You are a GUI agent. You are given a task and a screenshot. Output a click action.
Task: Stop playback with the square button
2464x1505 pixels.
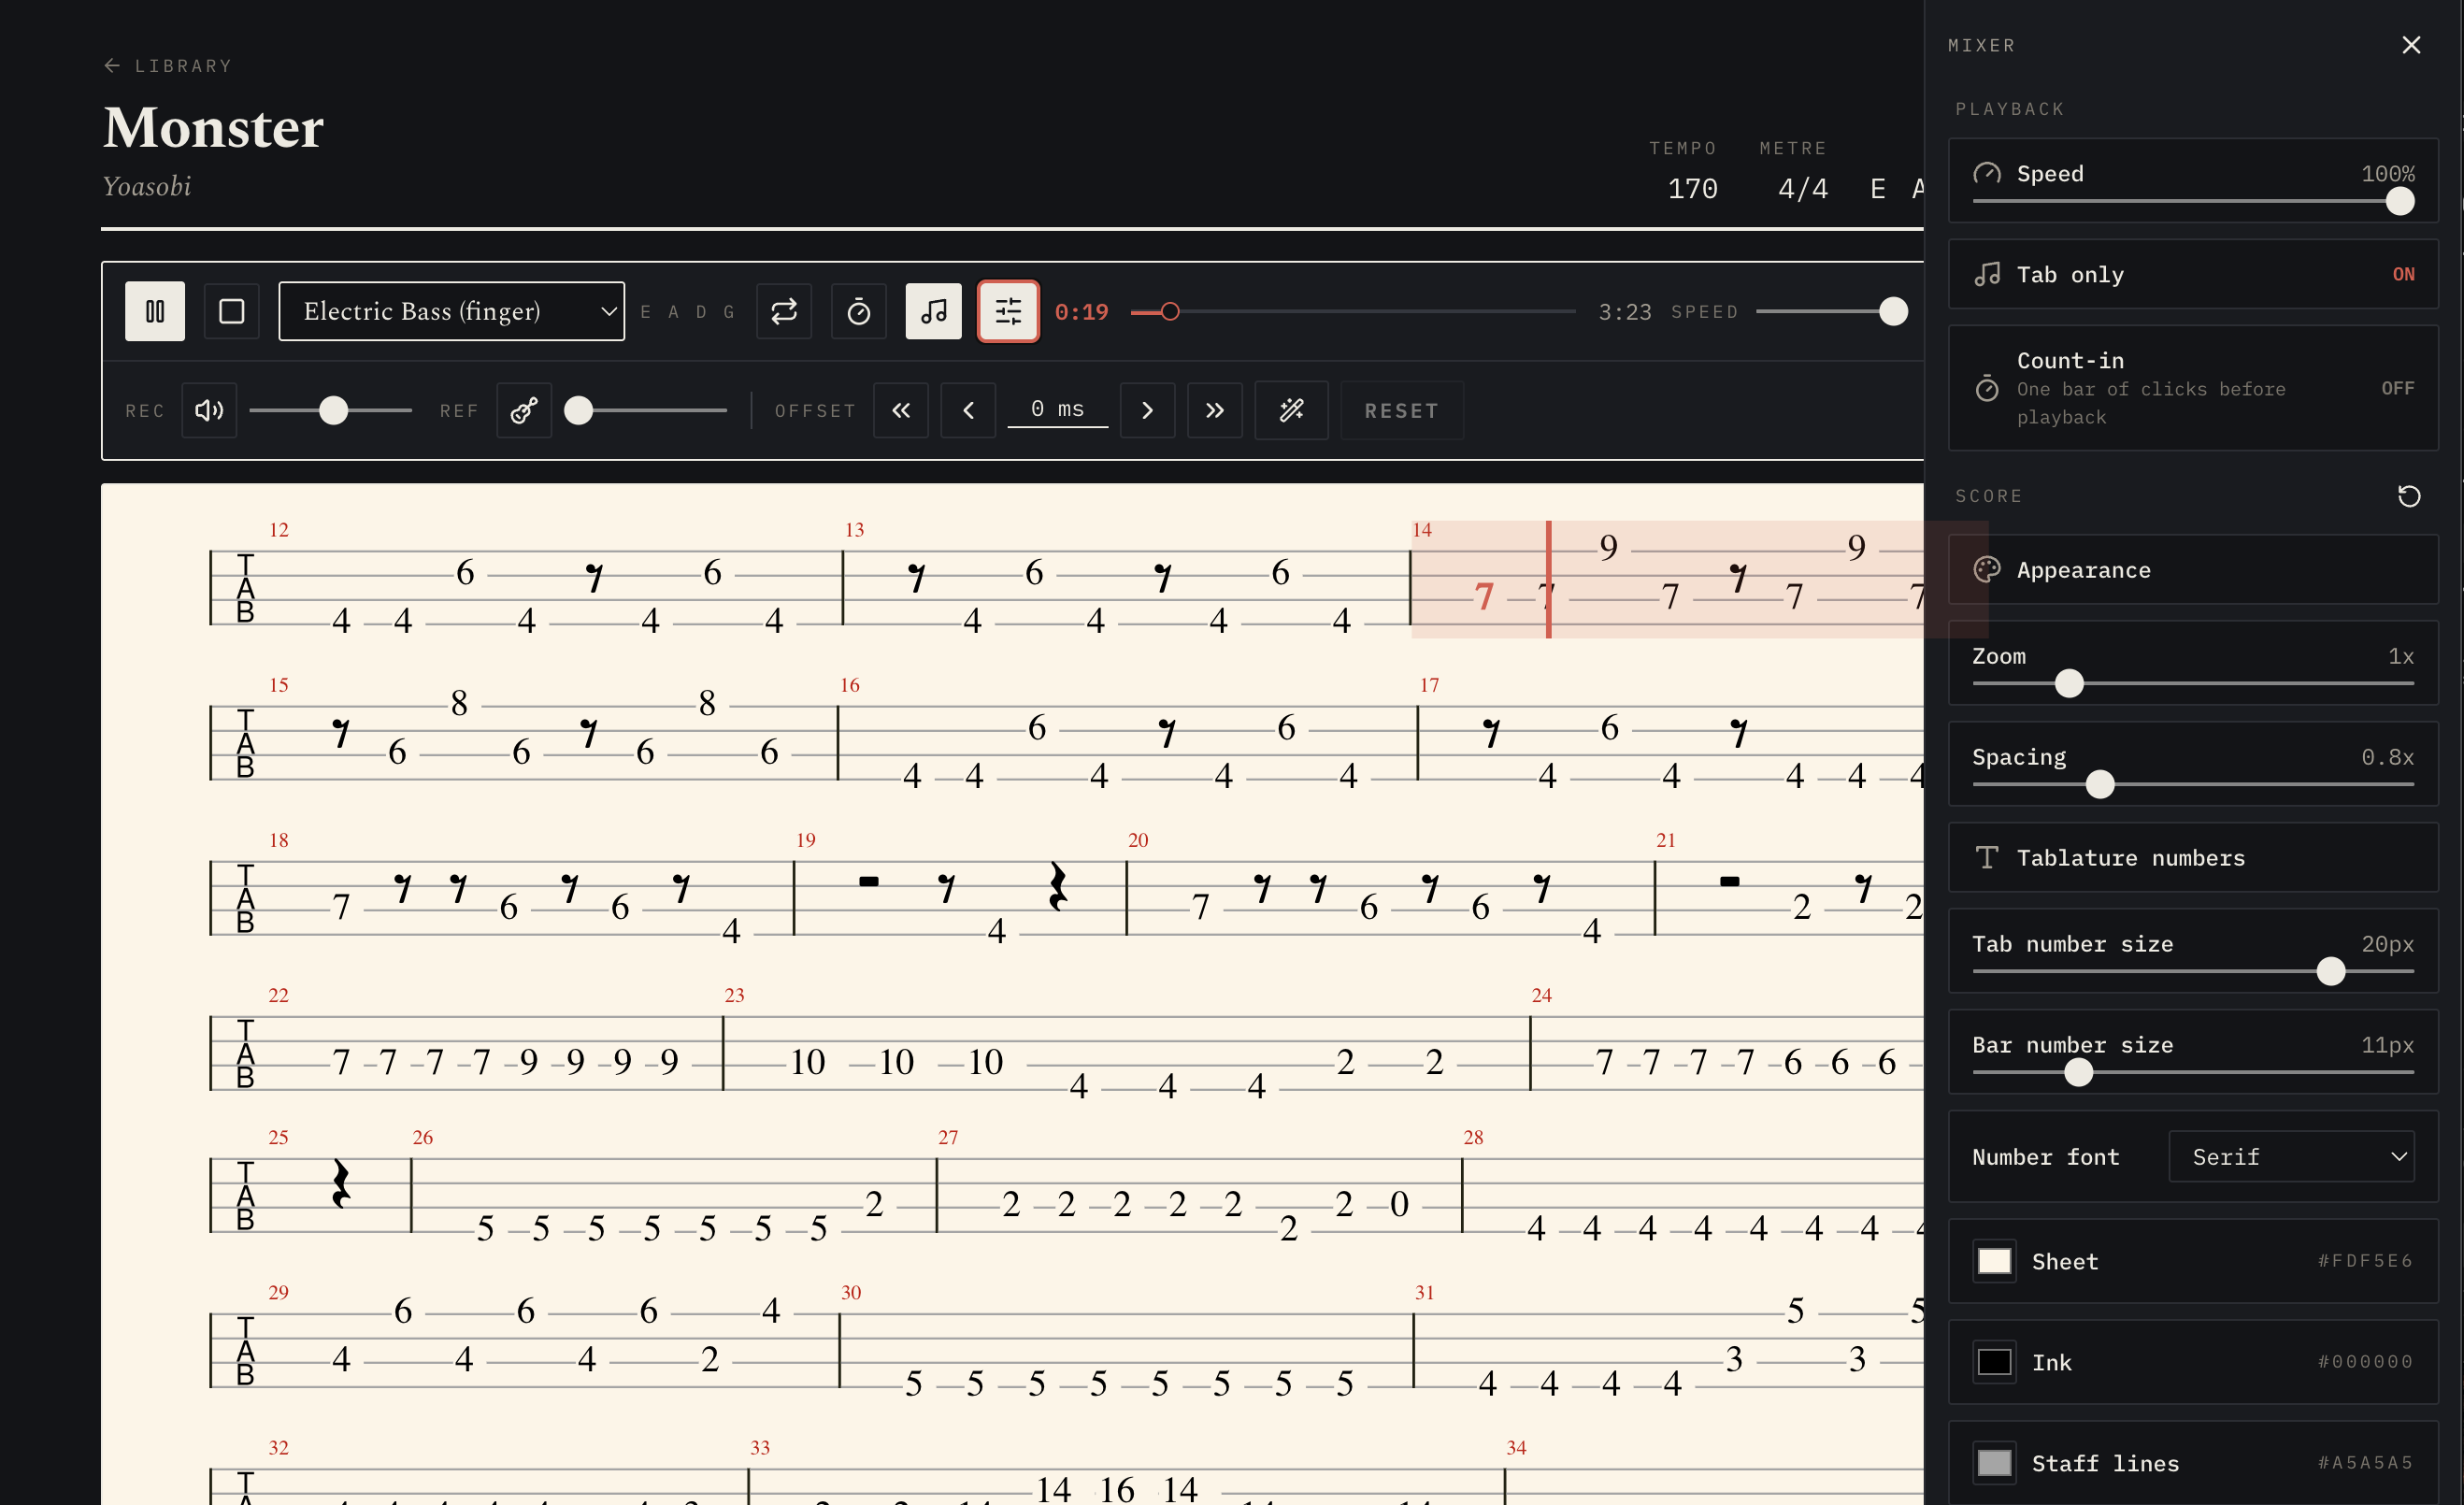[x=231, y=311]
